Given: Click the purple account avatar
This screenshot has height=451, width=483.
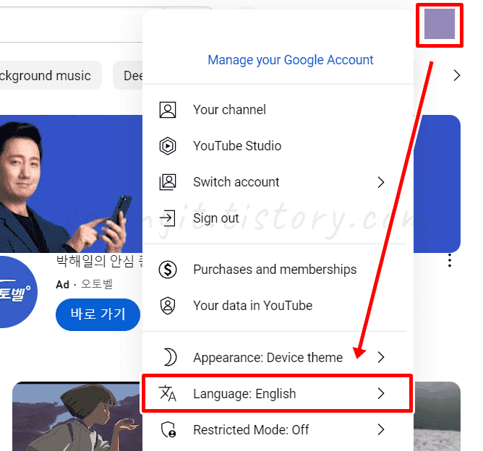Looking at the screenshot, I should click(440, 24).
